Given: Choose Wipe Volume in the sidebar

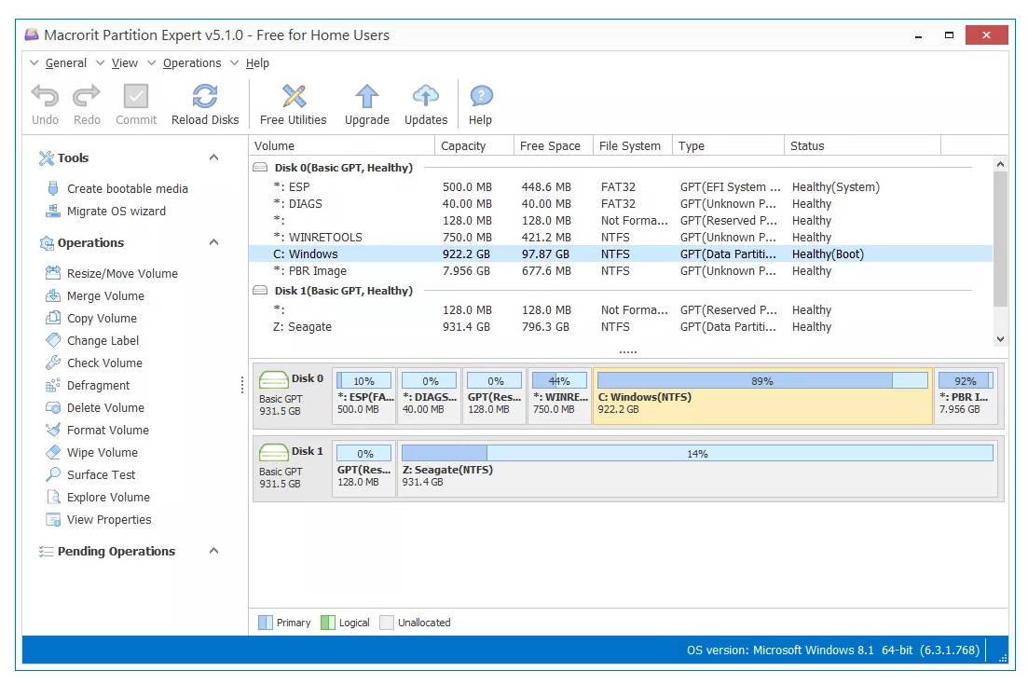Looking at the screenshot, I should tap(102, 452).
